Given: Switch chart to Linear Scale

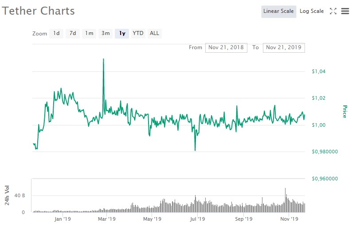Looking at the screenshot, I should tap(278, 12).
